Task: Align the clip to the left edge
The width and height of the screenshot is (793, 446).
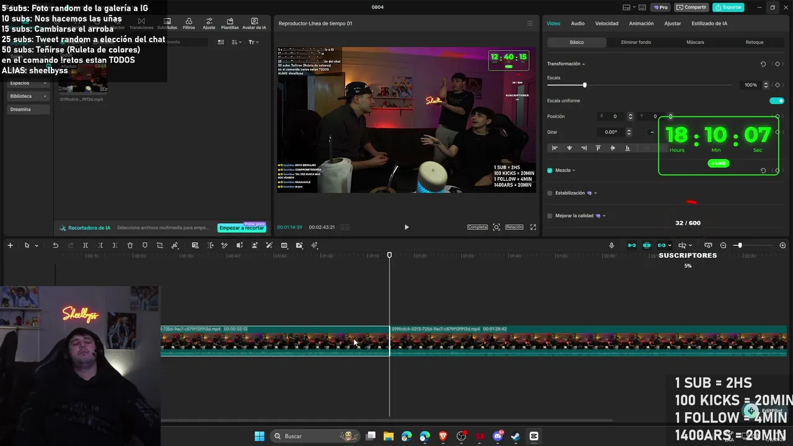Action: 554,148
